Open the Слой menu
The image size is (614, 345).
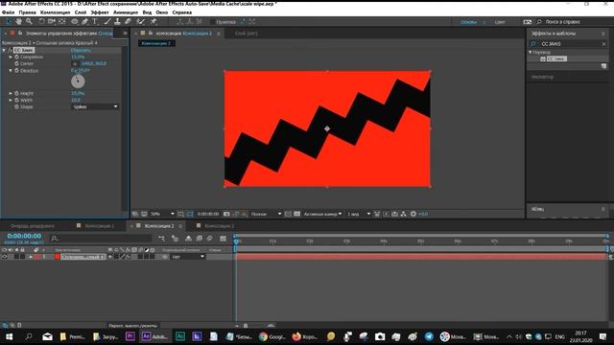(x=81, y=12)
